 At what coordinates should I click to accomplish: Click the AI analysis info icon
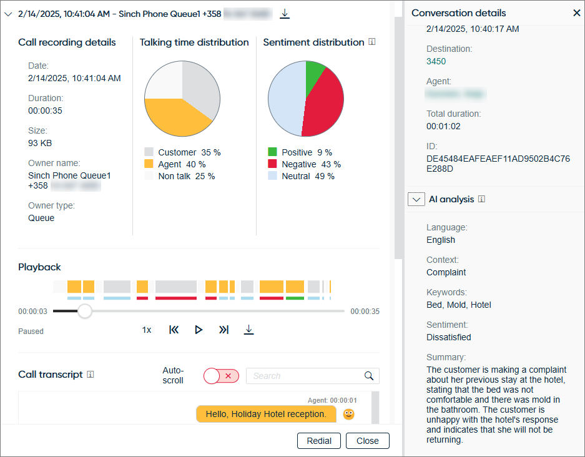pyautogui.click(x=481, y=199)
